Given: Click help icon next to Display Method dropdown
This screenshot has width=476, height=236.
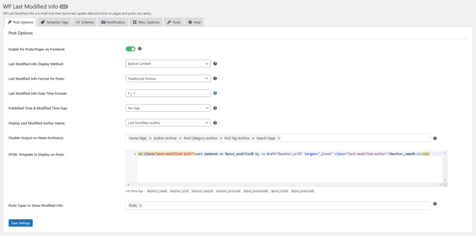Looking at the screenshot, I should (215, 64).
